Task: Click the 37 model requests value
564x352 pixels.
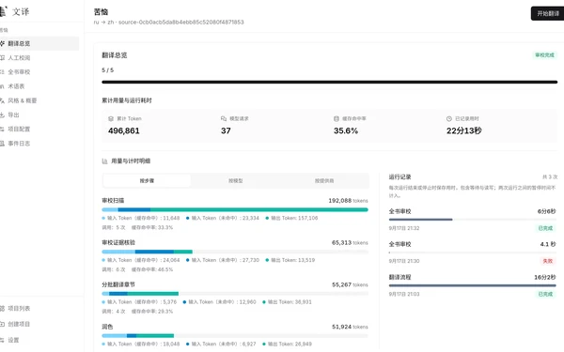Action: 226,131
